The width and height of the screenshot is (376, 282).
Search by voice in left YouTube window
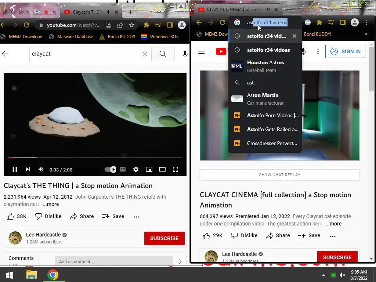click(185, 54)
